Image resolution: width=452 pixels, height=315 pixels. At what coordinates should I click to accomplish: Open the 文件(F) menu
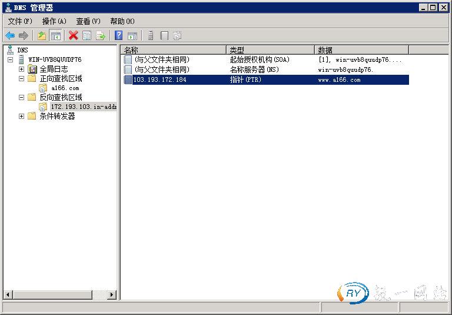[x=20, y=21]
